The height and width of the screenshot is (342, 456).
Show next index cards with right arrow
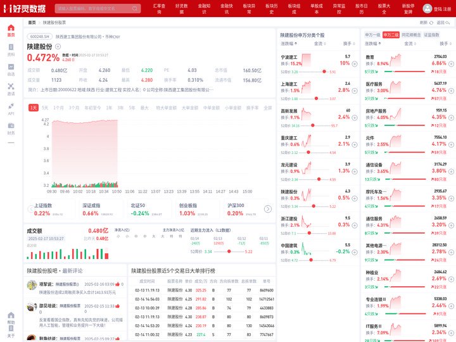[x=268, y=209]
